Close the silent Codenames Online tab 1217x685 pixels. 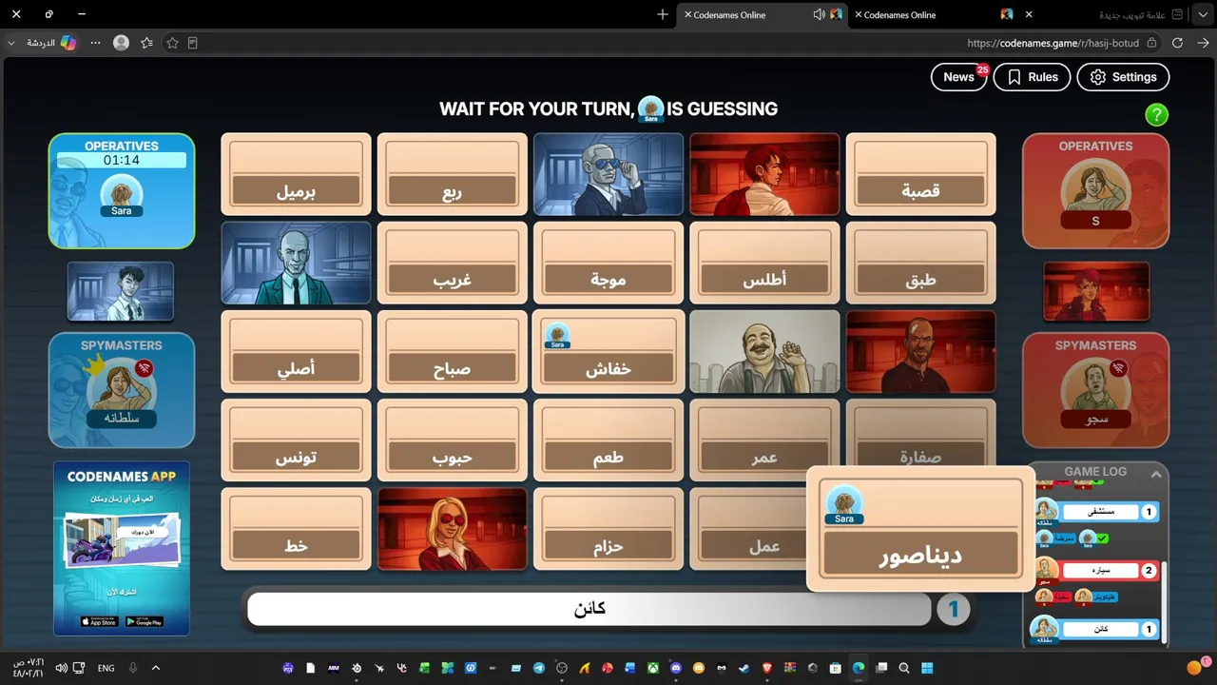[859, 14]
